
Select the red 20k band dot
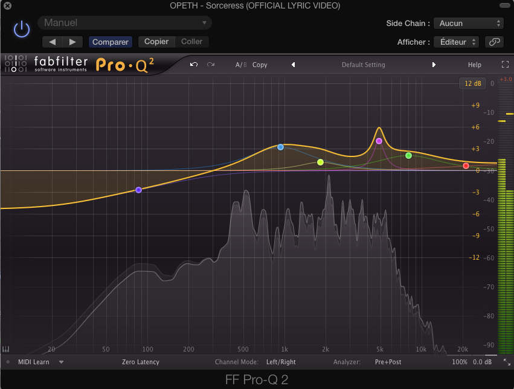point(466,166)
